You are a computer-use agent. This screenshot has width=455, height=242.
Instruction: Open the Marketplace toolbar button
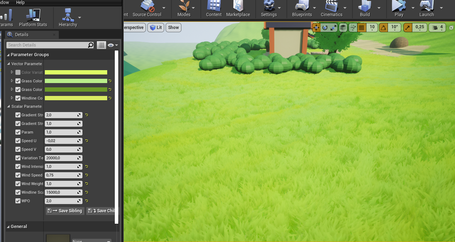pyautogui.click(x=238, y=8)
